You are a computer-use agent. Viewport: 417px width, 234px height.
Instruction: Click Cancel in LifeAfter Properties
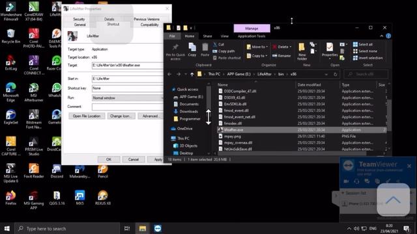pyautogui.click(x=133, y=159)
